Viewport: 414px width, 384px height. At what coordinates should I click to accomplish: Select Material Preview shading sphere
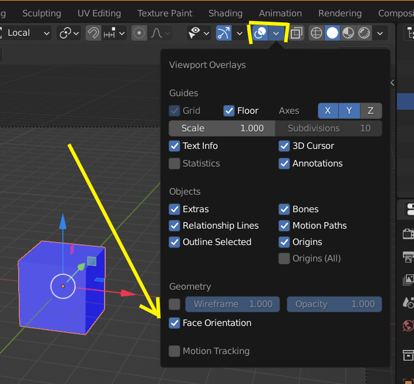coord(348,33)
